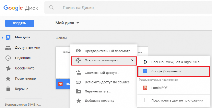
Task: Click the eye preview icon
Action: (78, 51)
